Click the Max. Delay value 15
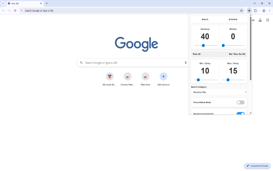 point(233,71)
